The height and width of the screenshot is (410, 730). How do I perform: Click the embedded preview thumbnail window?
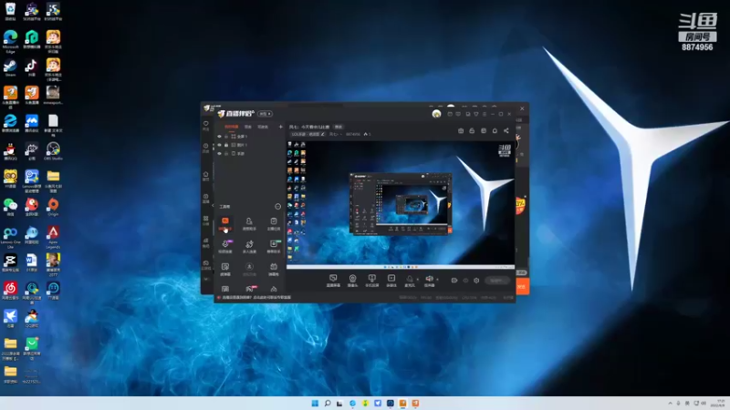tap(401, 204)
